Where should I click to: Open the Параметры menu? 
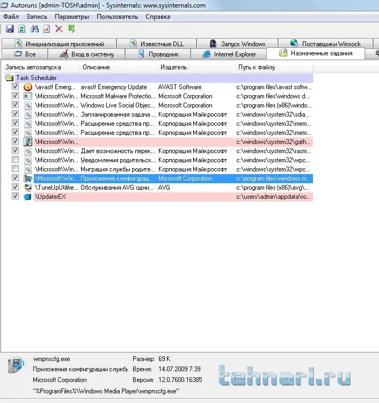72,17
